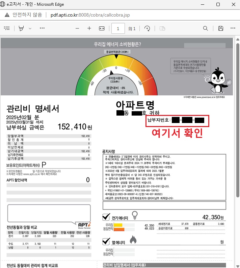The image size is (240, 268).
Task: Click the '동일면적평균(243kWh)' gauge label
Action: (117, 52)
